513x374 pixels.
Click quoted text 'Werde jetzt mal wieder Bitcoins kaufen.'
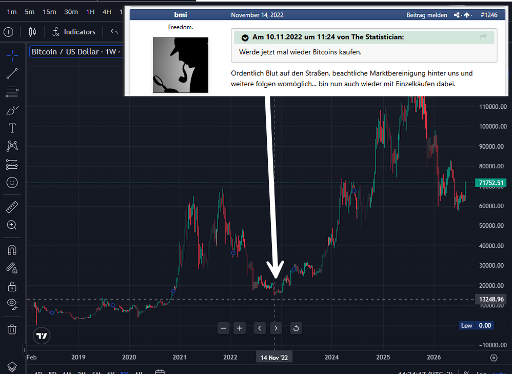300,52
